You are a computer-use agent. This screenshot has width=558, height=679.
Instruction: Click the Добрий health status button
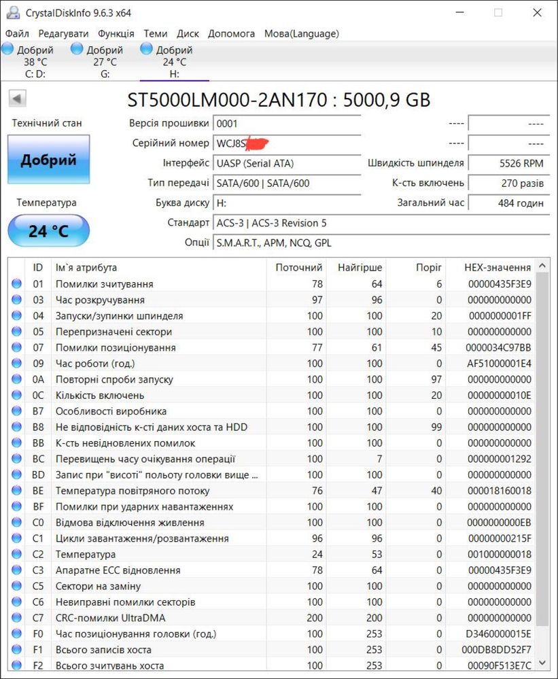click(48, 159)
